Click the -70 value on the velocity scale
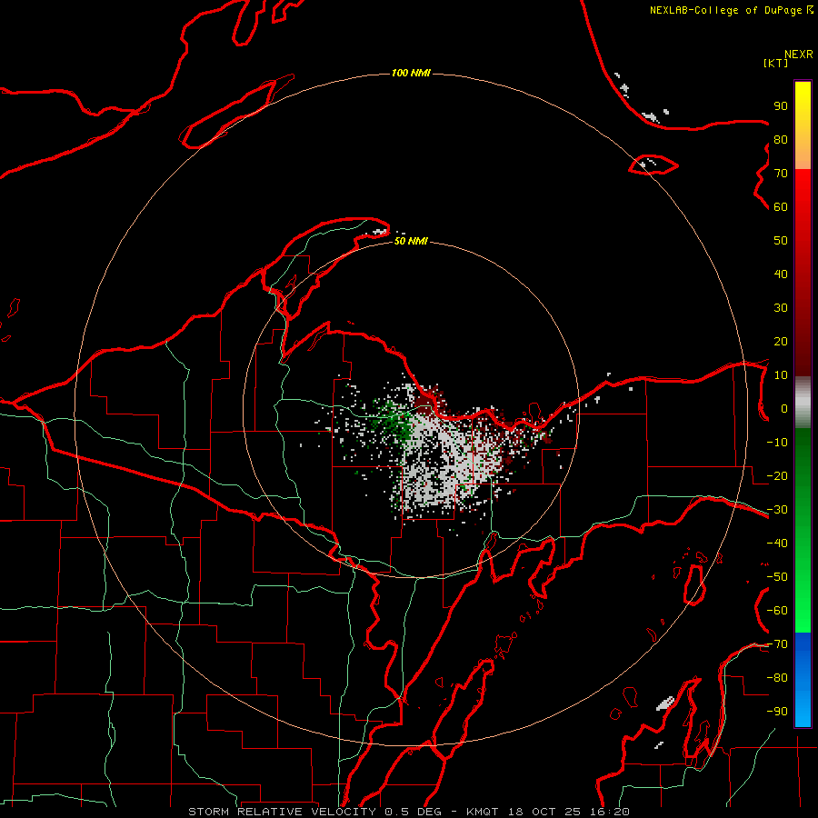 click(777, 644)
